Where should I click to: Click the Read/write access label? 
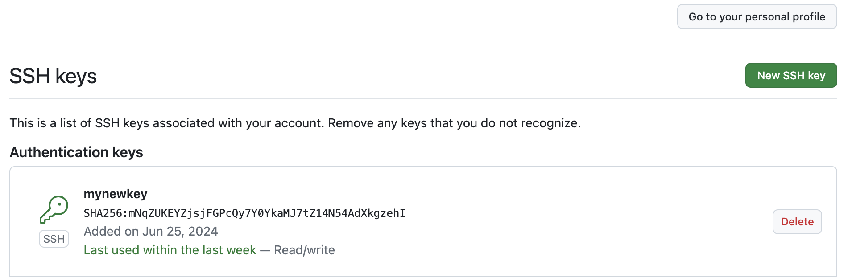pyautogui.click(x=304, y=250)
